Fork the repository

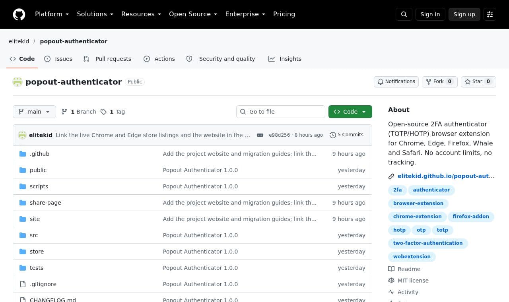[x=440, y=82]
